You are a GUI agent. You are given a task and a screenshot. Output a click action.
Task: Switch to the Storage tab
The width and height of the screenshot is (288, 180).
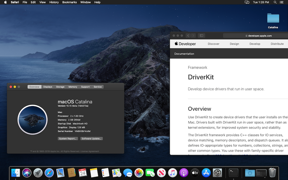point(60,87)
